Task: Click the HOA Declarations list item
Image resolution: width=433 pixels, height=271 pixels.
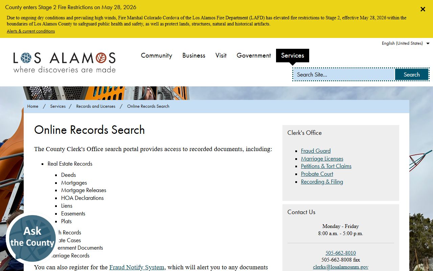Action: [83, 198]
